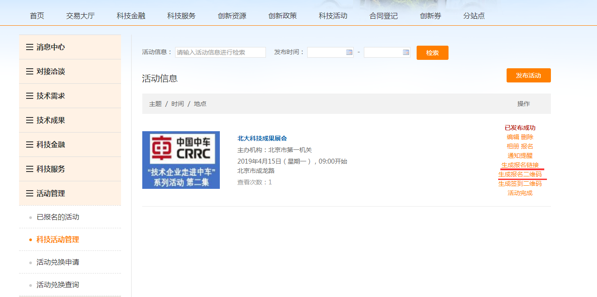Open 创新券 navigation item
Screen dimensions: 597x297
431,16
